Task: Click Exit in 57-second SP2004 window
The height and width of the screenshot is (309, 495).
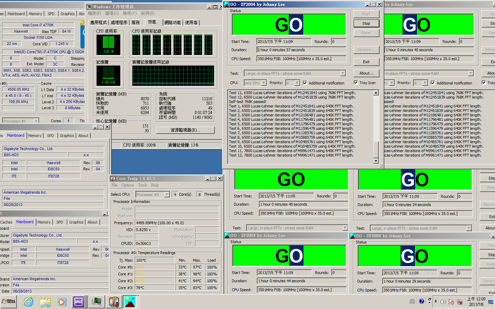Action: coord(366,62)
